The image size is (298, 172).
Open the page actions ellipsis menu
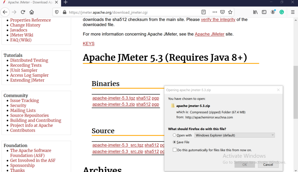click(214, 12)
